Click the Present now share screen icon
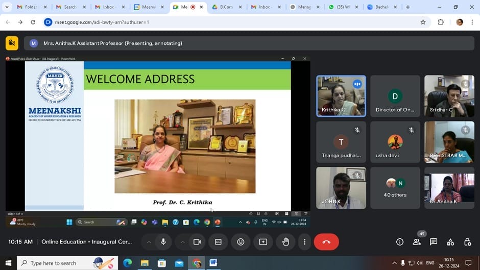The width and height of the screenshot is (480, 270). [x=263, y=242]
